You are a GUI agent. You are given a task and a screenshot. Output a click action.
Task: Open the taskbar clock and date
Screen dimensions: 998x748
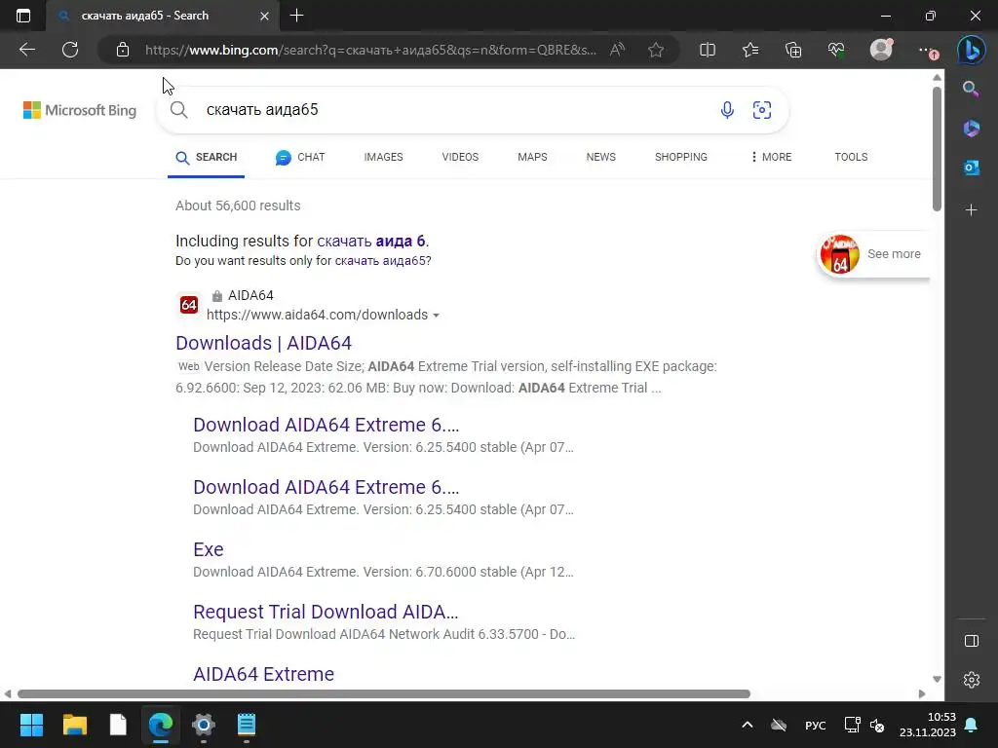[x=928, y=725]
